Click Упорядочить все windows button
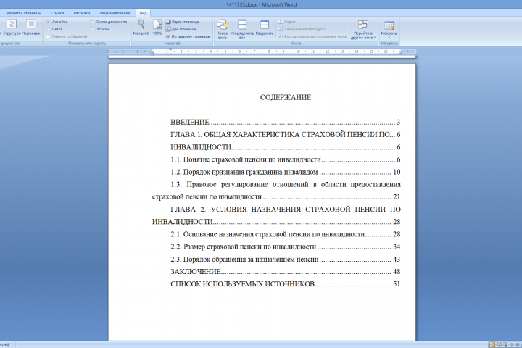The image size is (522, 348). click(x=242, y=29)
